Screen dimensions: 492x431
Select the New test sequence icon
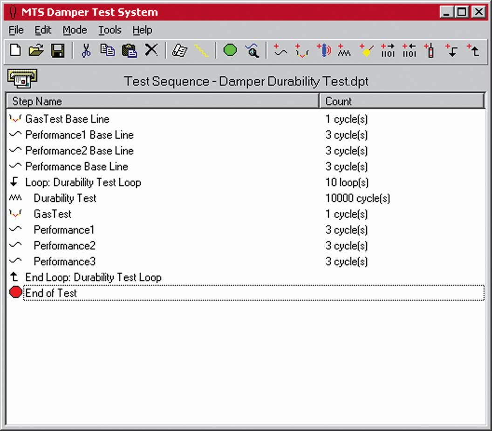click(15, 50)
